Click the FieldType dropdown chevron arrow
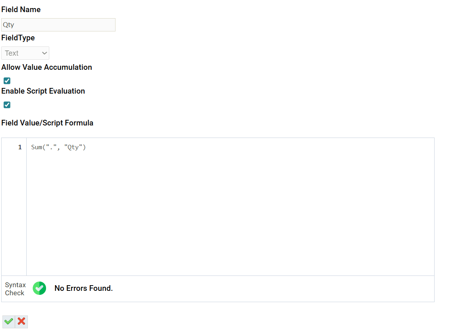Viewport: 456px width, 336px height. point(44,53)
